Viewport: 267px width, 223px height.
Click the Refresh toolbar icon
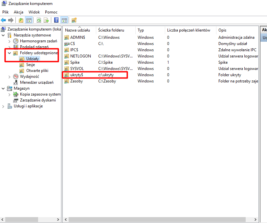39,20
